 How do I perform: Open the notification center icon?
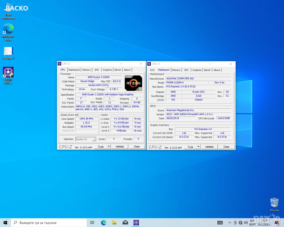click(x=277, y=223)
